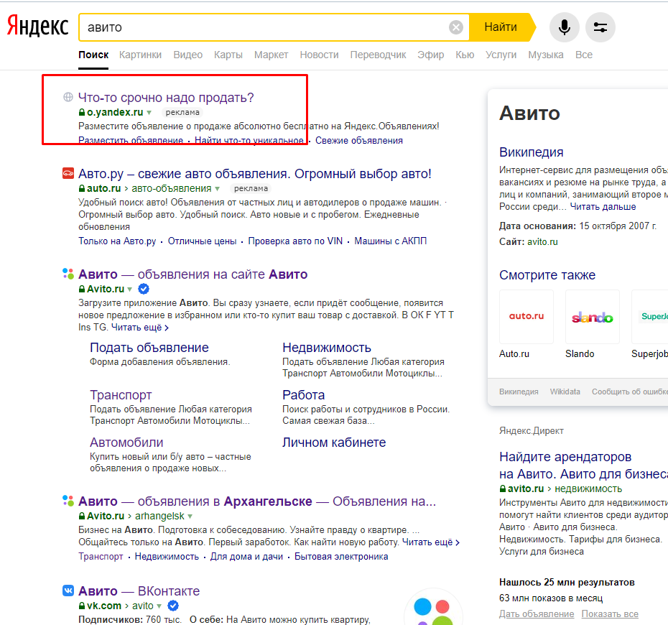668x625 pixels.
Task: Open the Только на Авто.ру sublink
Action: pos(117,241)
